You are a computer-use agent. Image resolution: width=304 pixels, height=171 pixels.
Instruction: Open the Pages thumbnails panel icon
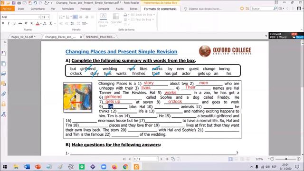[x=4, y=64]
